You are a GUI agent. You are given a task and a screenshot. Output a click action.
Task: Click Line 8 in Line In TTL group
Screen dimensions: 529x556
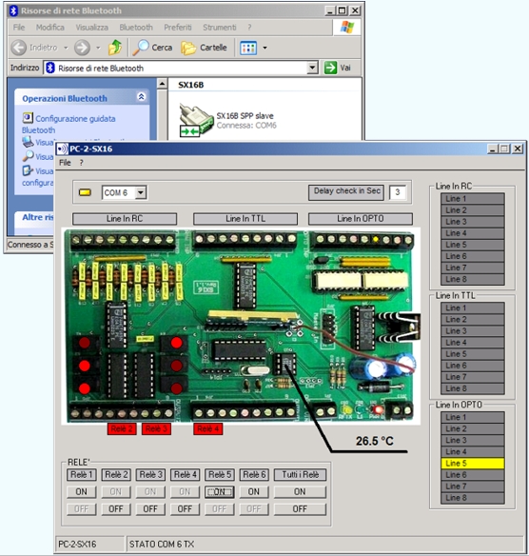pyautogui.click(x=473, y=388)
